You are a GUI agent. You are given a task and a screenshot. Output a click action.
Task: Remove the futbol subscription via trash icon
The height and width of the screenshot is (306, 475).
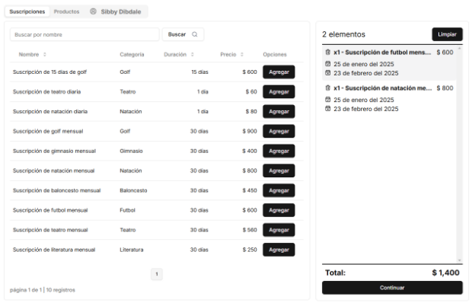tap(328, 53)
